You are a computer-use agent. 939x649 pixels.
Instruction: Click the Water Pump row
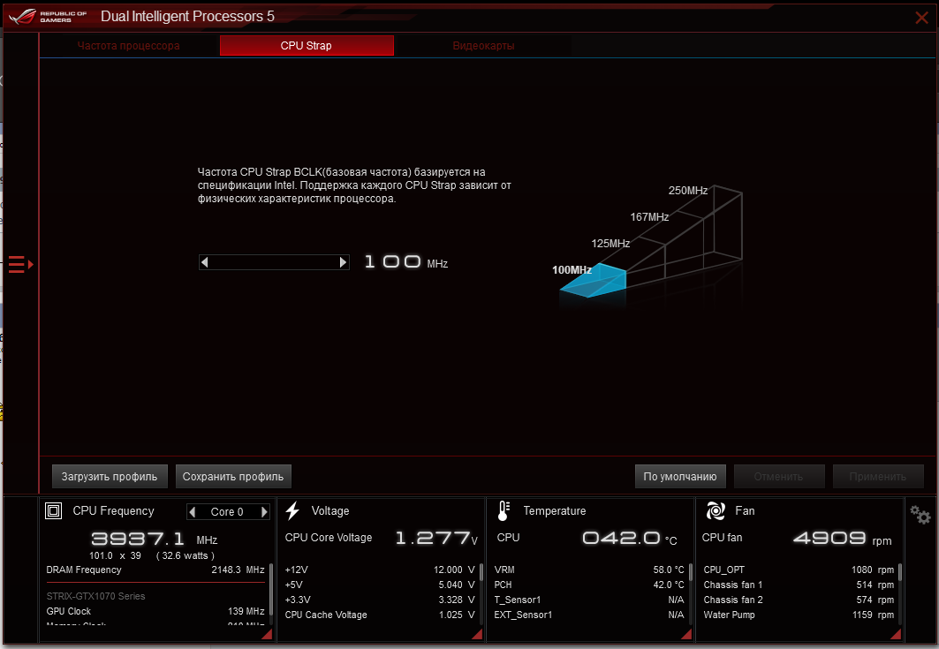799,615
